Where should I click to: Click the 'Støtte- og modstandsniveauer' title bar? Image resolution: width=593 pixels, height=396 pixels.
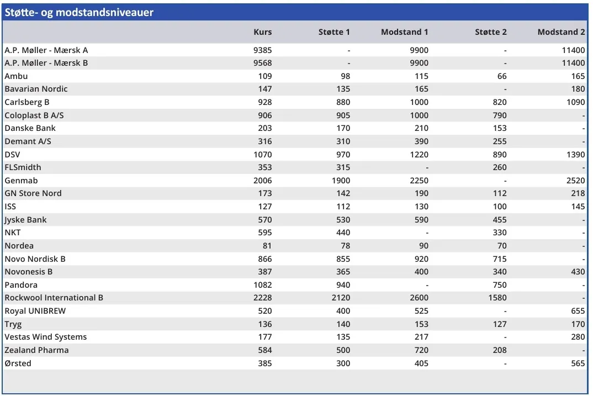coord(80,13)
